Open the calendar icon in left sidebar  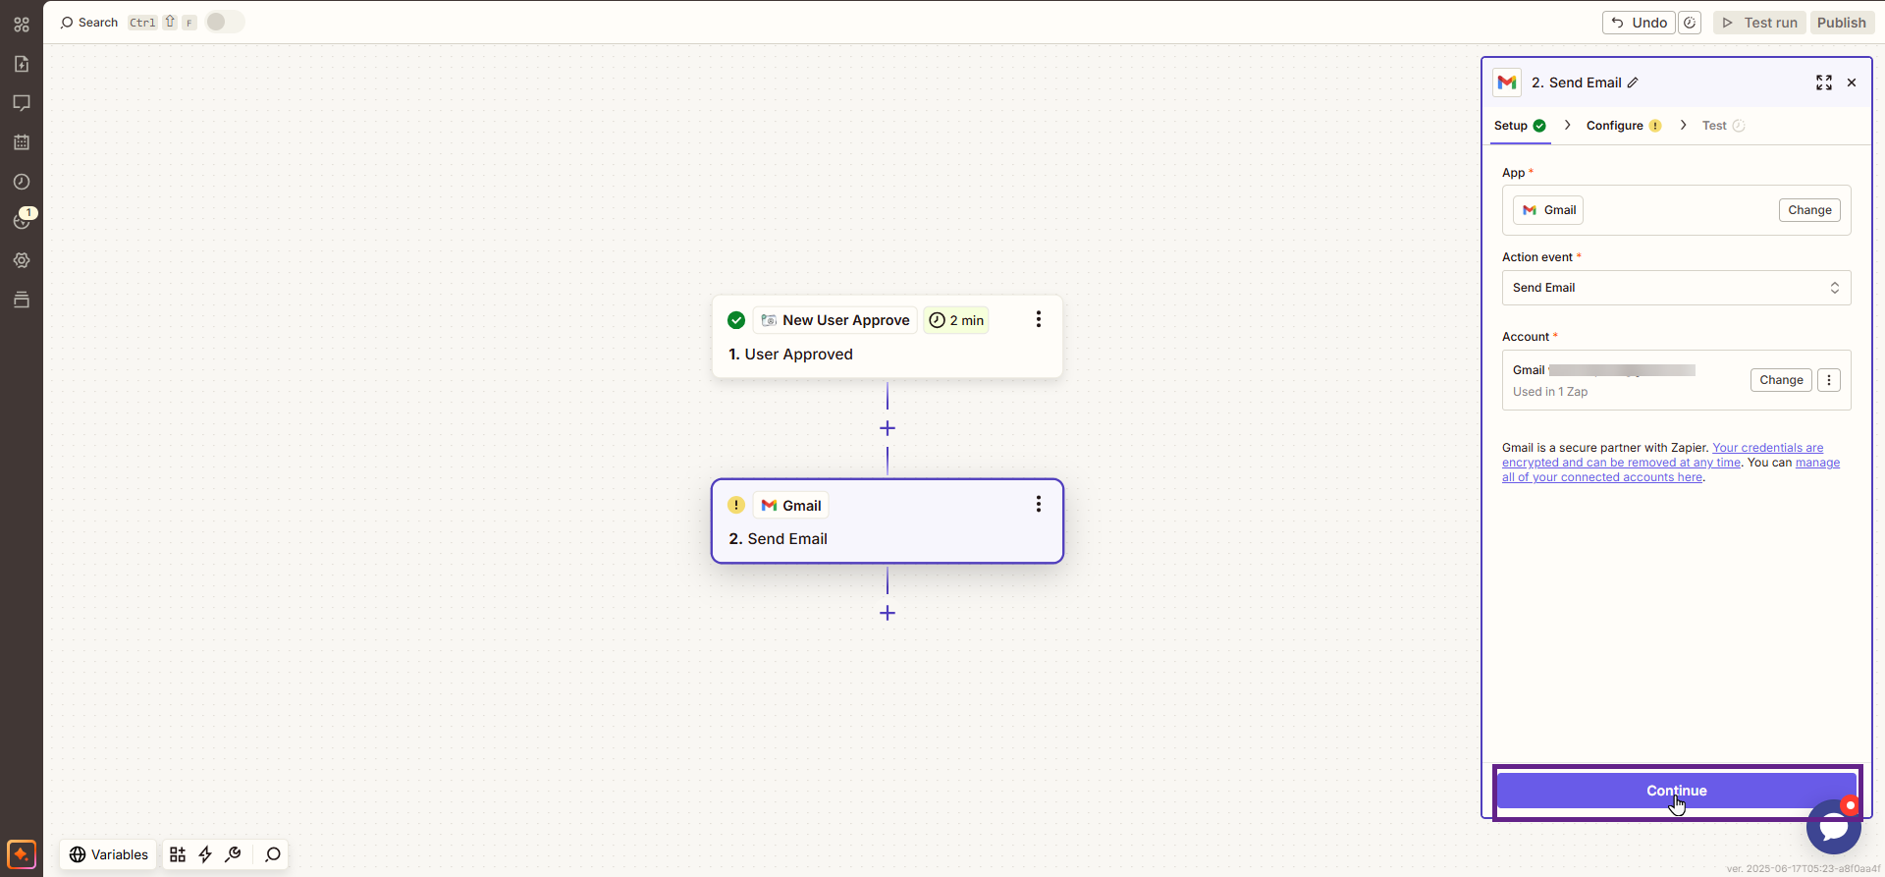(x=22, y=142)
